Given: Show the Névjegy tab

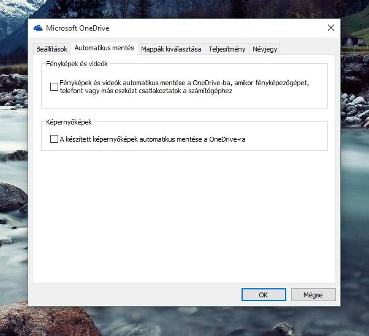Looking at the screenshot, I should pyautogui.click(x=265, y=49).
